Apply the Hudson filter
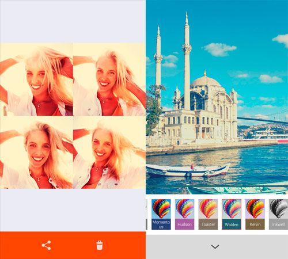The image size is (288, 259). pyautogui.click(x=184, y=214)
